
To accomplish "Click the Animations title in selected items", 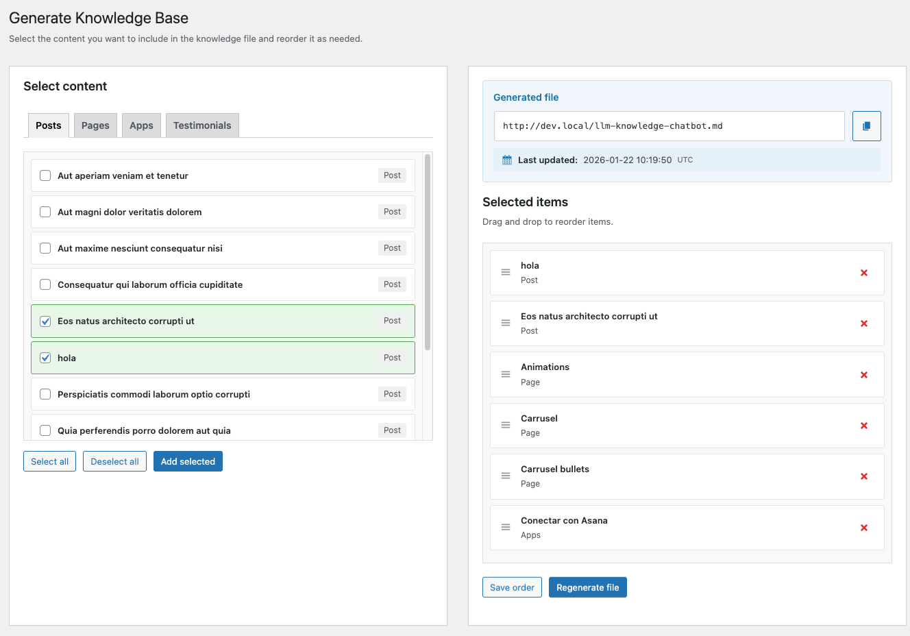I will tap(545, 367).
